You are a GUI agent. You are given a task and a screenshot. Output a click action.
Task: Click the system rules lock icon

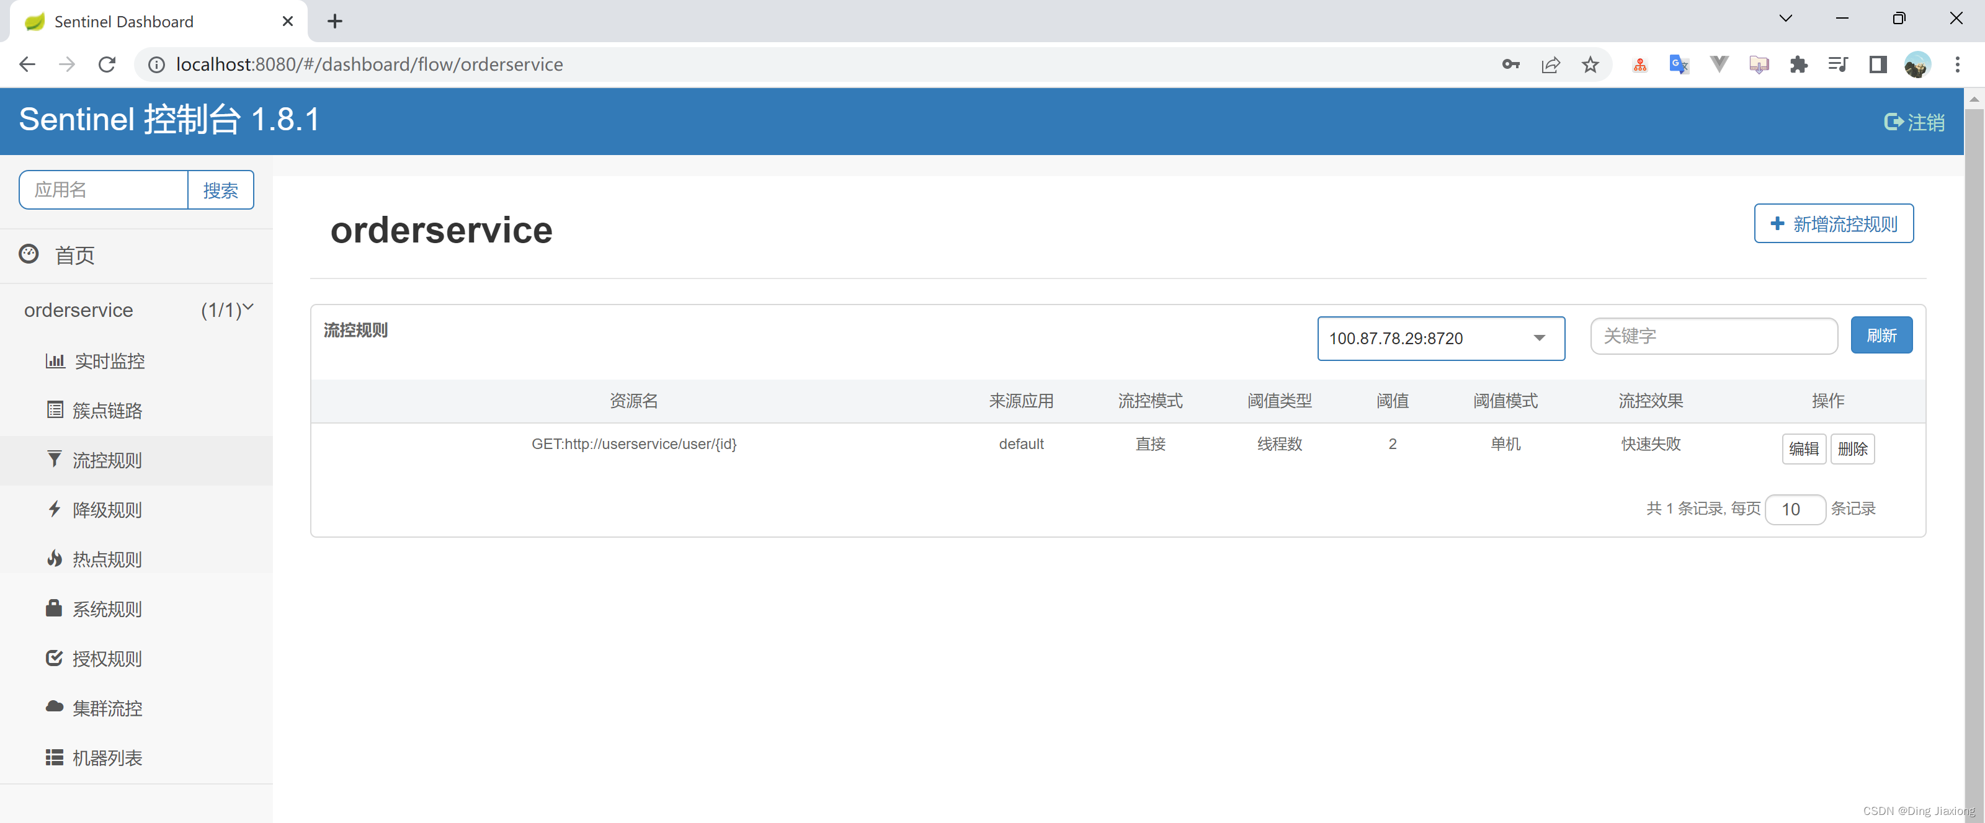(x=54, y=608)
